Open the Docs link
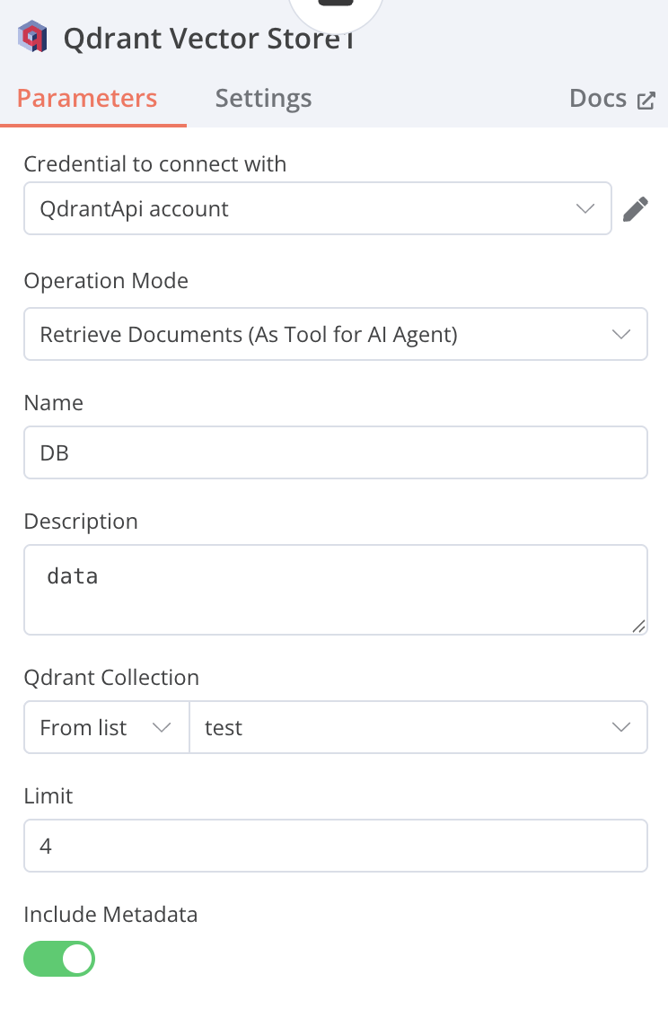This screenshot has height=1018, width=668. click(x=598, y=99)
